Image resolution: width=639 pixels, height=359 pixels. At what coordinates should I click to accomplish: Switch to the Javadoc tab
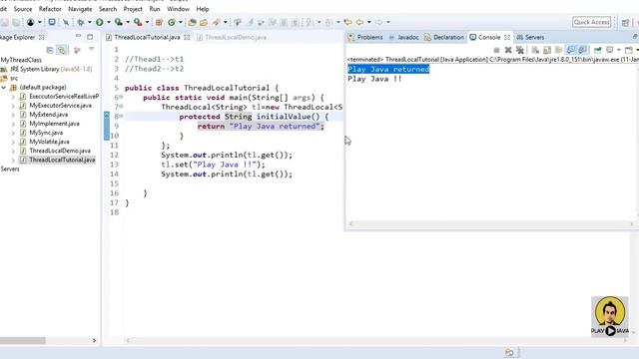(403, 37)
